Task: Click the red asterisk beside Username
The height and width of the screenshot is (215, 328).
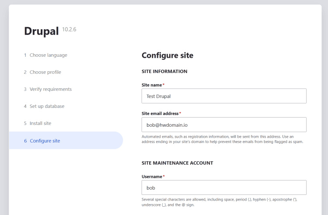Action: (x=164, y=177)
